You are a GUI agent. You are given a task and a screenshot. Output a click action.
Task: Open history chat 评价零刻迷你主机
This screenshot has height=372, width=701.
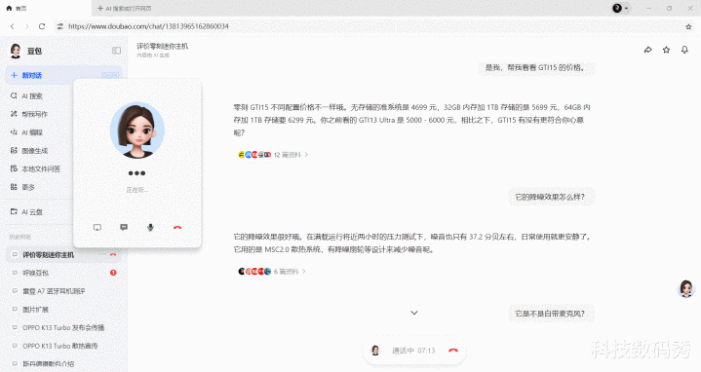coord(49,254)
